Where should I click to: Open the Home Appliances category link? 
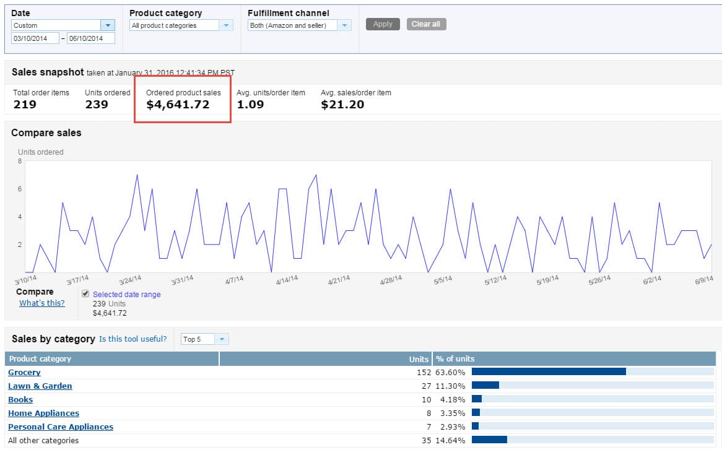[x=44, y=413]
